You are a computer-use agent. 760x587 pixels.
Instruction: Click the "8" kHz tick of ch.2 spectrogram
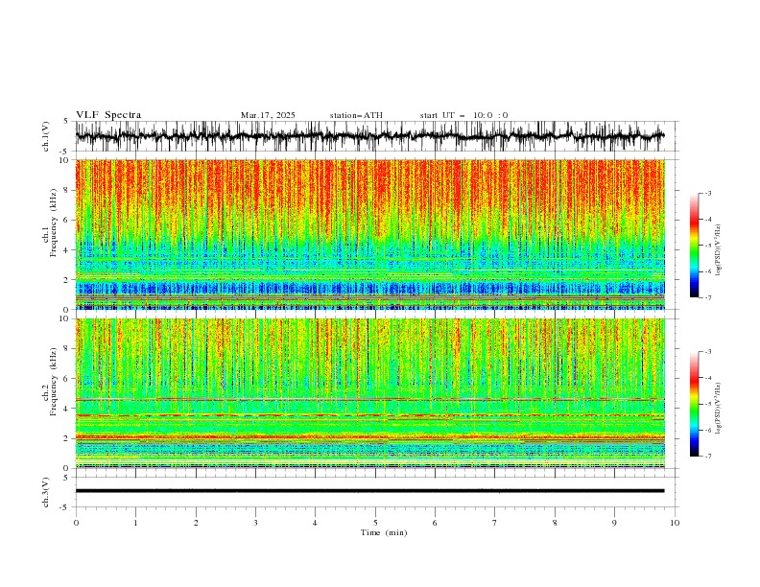click(67, 349)
